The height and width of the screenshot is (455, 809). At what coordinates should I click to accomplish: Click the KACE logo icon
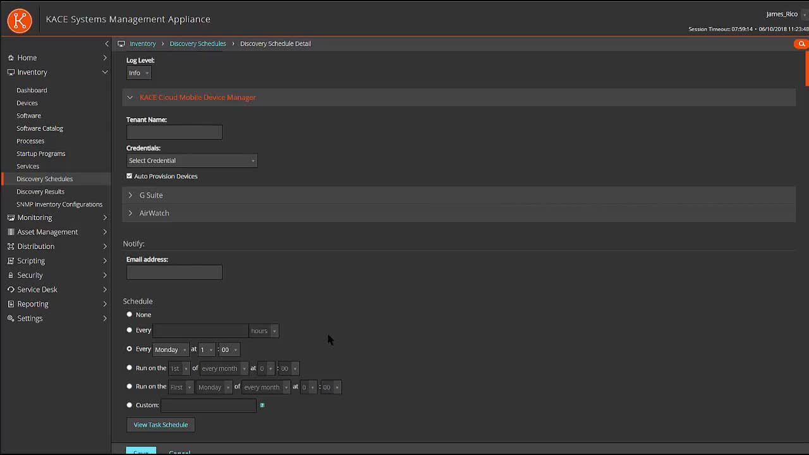20,20
